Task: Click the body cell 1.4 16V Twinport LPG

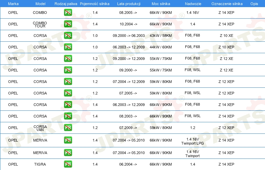Action: pyautogui.click(x=192, y=141)
